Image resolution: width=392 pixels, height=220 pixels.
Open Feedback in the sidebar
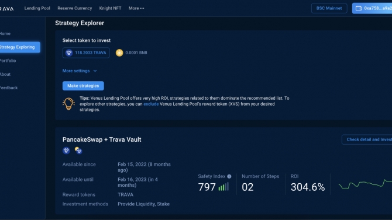point(9,88)
